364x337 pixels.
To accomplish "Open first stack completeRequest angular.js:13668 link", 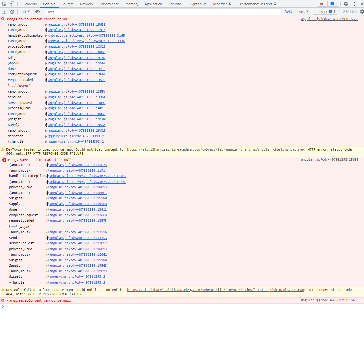I will (x=77, y=74).
